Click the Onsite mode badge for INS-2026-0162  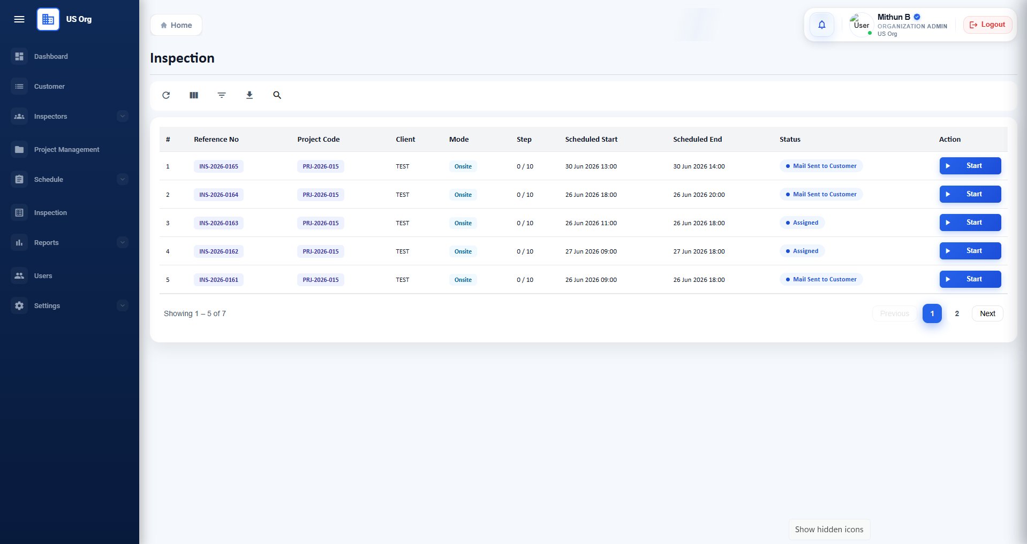(463, 251)
